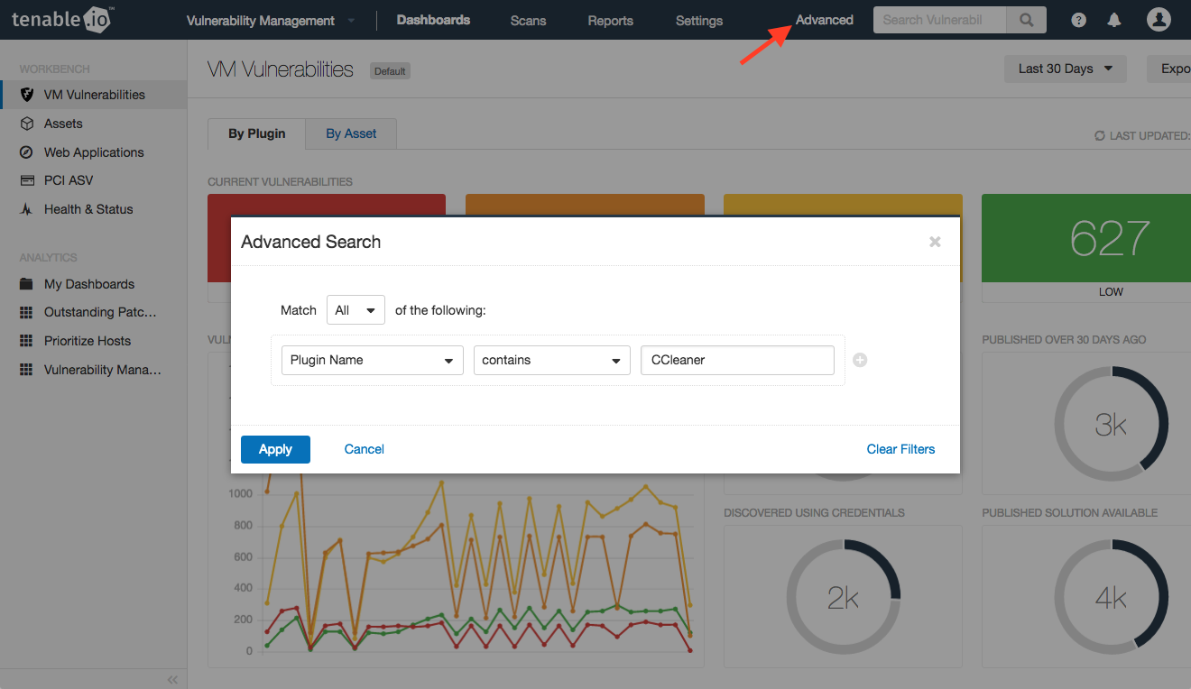Open the Reports menu
The image size is (1191, 689).
(x=610, y=21)
